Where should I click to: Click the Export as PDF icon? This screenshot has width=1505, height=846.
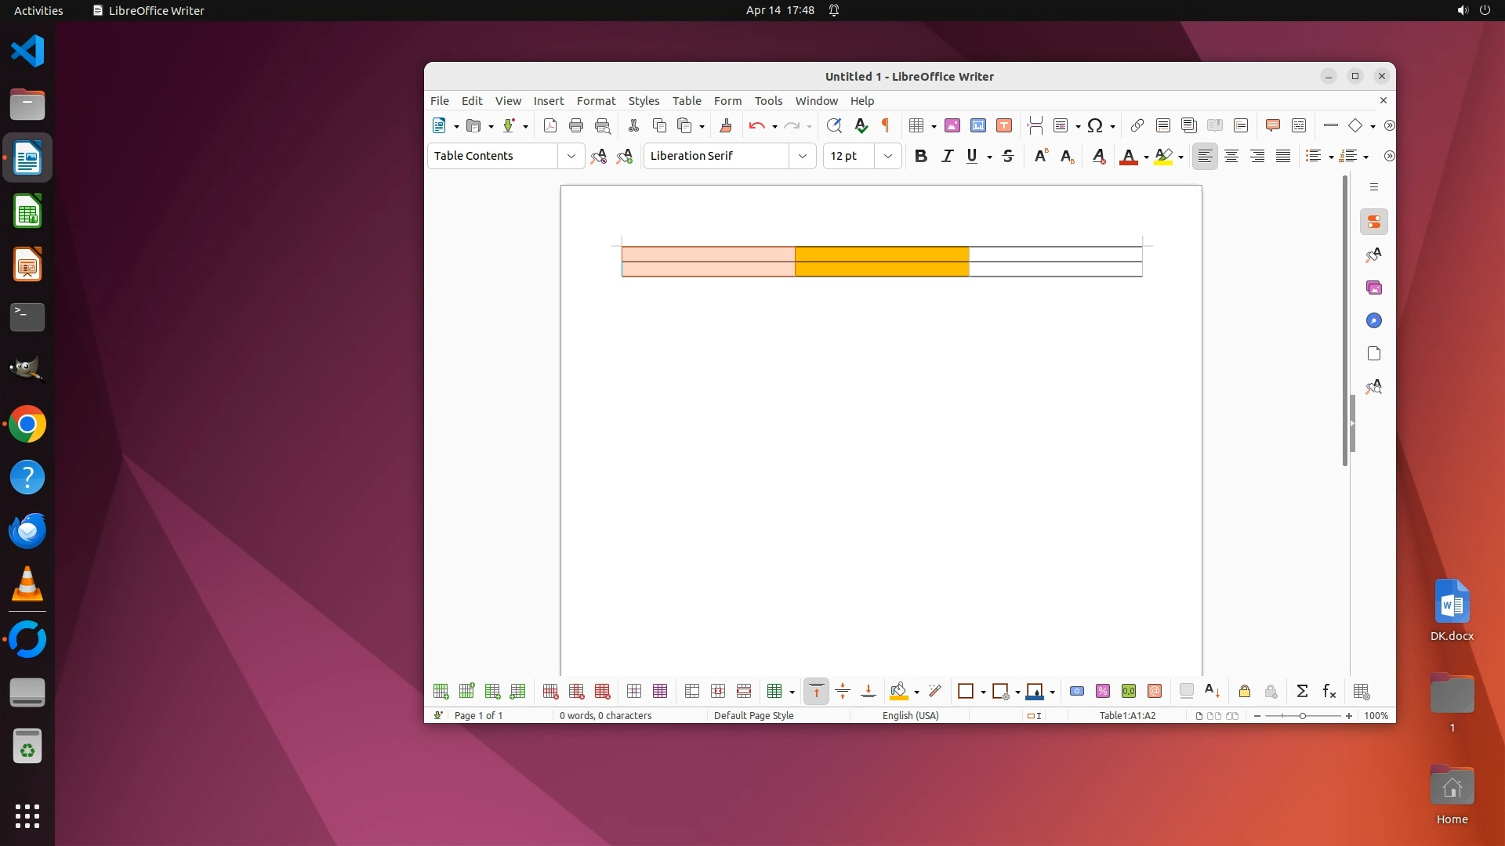tap(549, 125)
